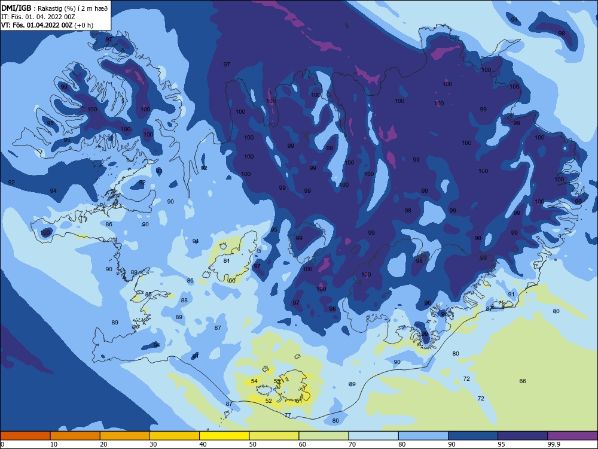This screenshot has height=449, width=598.
Task: Click the 'VT: Fös. 01.04.2022 00Z (+0 h)' line
Action: [47, 25]
